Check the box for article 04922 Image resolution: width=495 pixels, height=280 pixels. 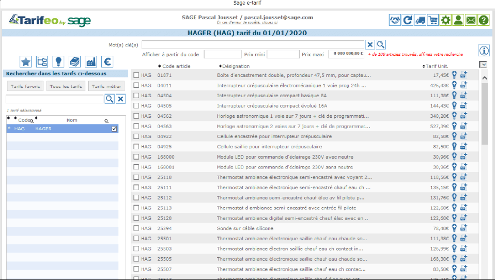[x=136, y=136]
